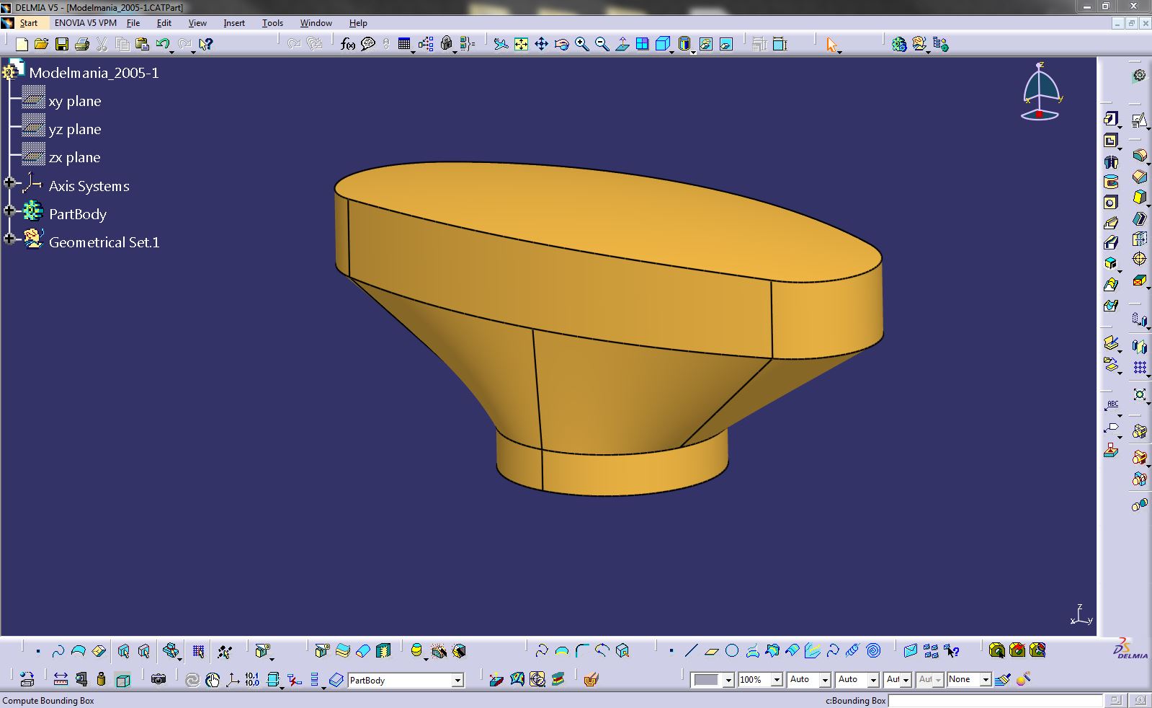The width and height of the screenshot is (1152, 708).
Task: Open the PartBody body selector dropdown
Action: (x=457, y=680)
